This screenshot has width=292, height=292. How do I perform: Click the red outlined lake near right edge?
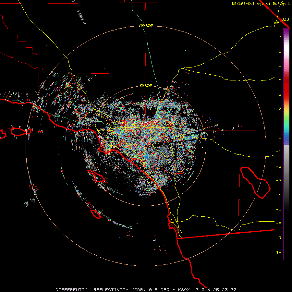pos(255,183)
